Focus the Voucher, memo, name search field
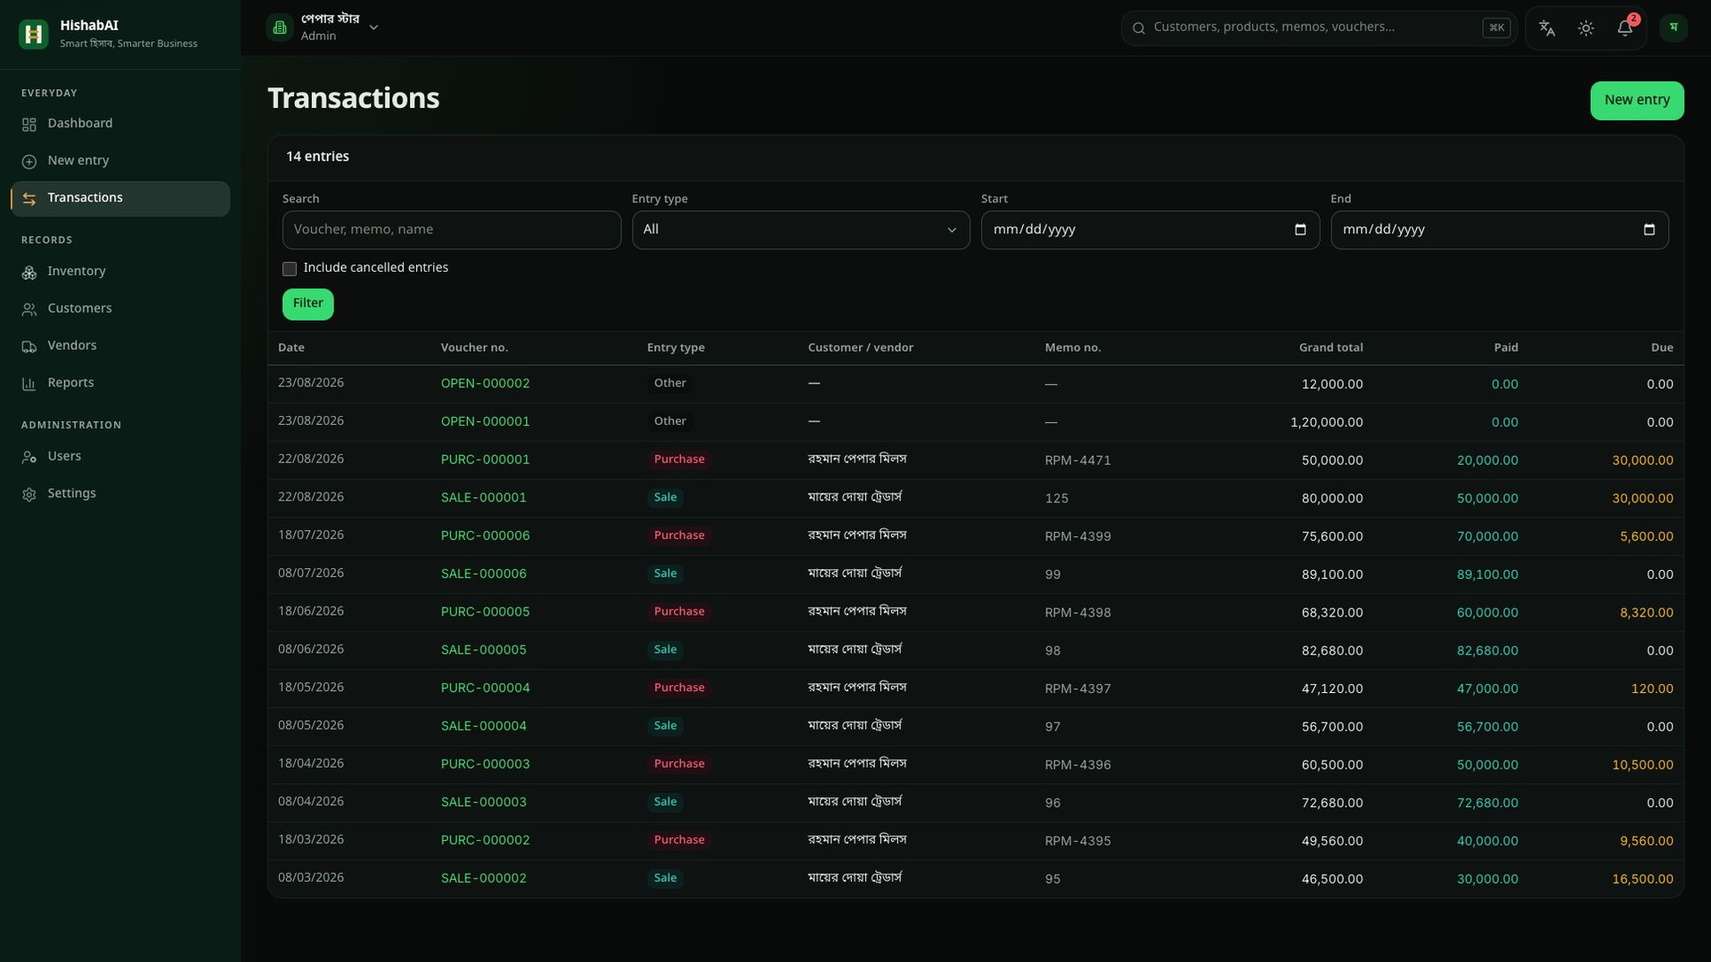Viewport: 1711px width, 962px height. click(452, 230)
